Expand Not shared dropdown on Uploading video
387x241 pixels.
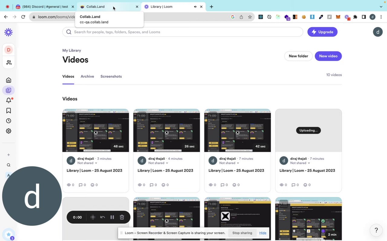point(300,163)
